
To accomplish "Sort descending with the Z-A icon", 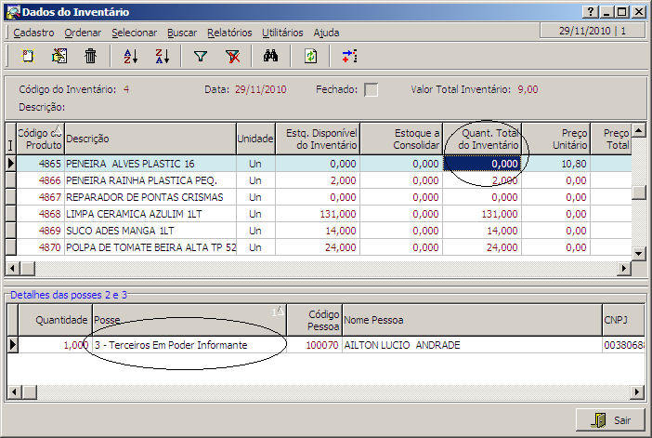I will [163, 56].
